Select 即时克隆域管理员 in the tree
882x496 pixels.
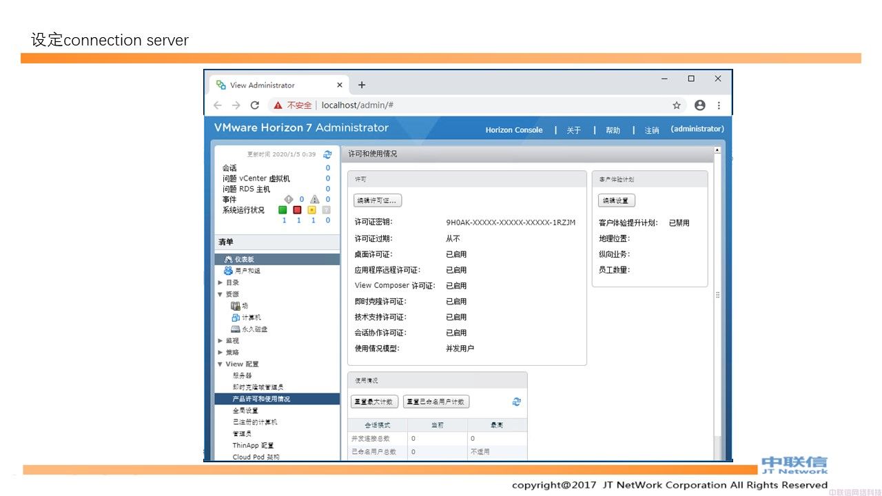click(258, 387)
